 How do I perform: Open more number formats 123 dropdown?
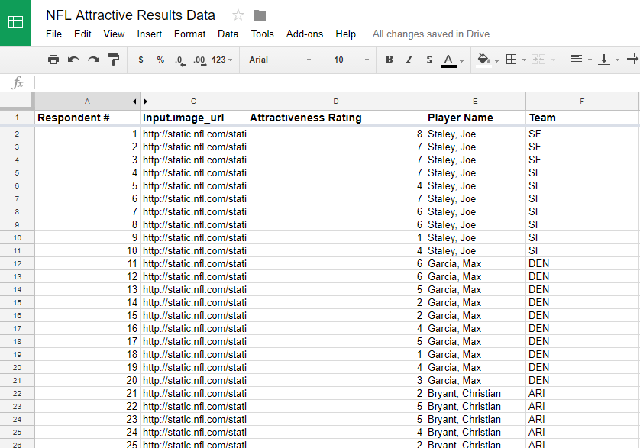[221, 60]
